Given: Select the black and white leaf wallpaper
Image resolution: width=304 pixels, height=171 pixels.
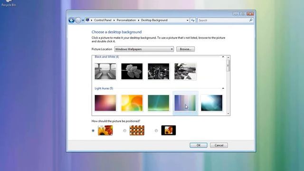Looking at the screenshot, I should click(x=132, y=71).
